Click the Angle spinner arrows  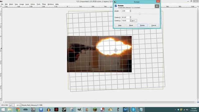coord(130,11)
